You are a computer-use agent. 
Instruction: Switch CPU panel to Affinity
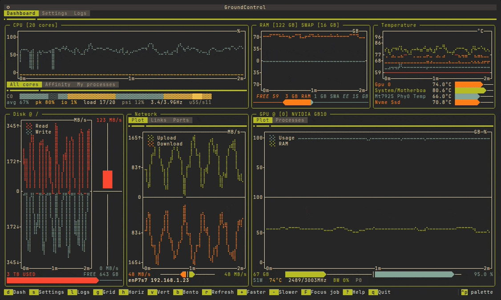[58, 84]
